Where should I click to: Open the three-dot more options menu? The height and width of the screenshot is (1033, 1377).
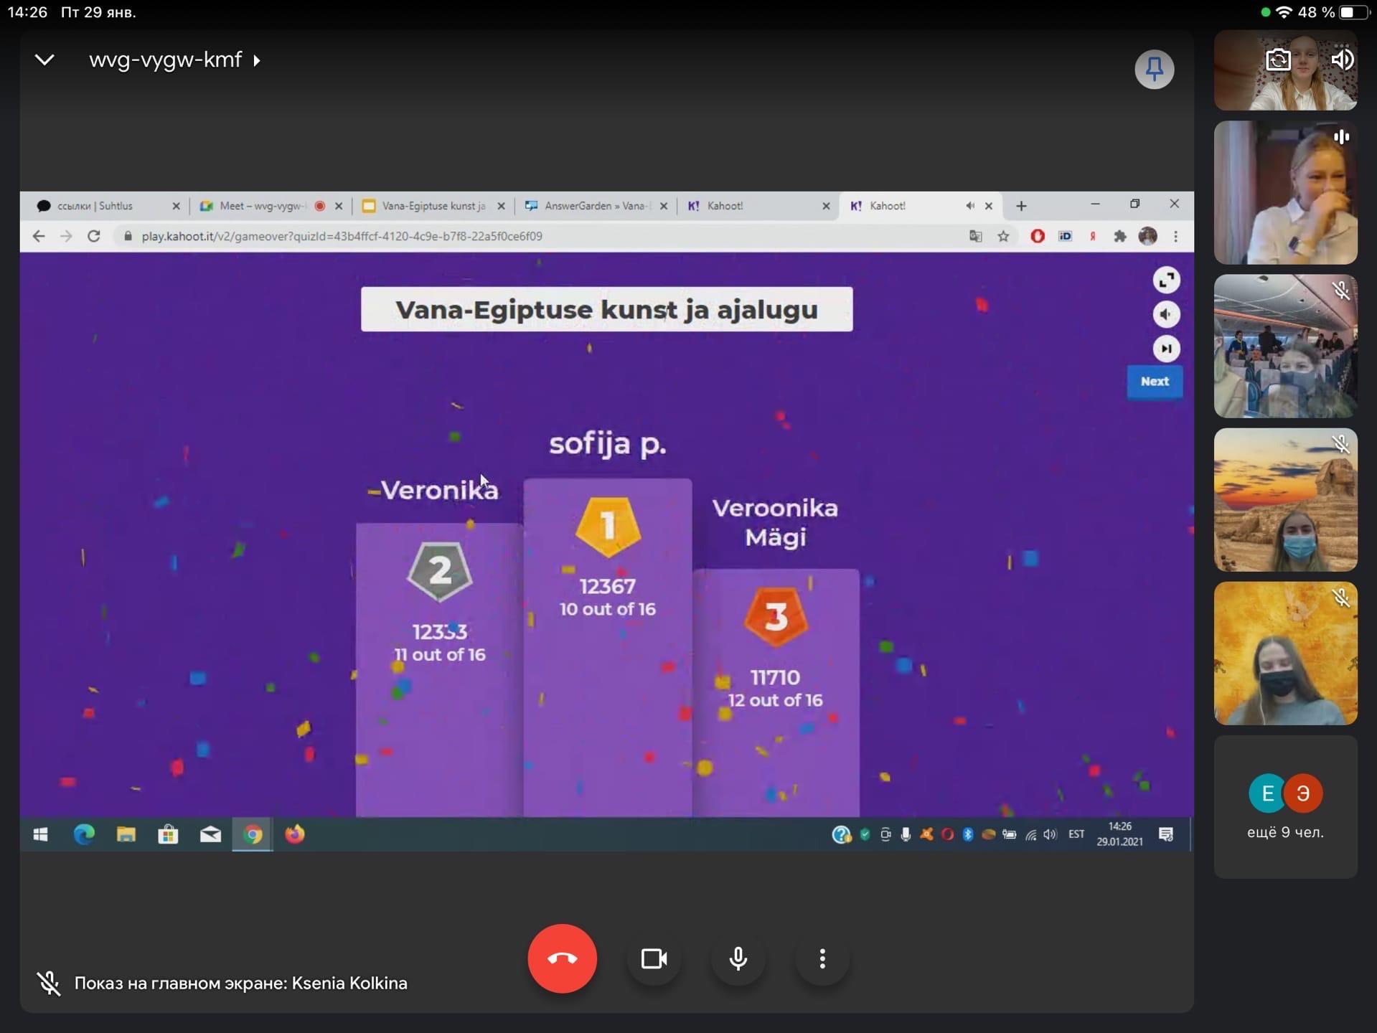[822, 958]
